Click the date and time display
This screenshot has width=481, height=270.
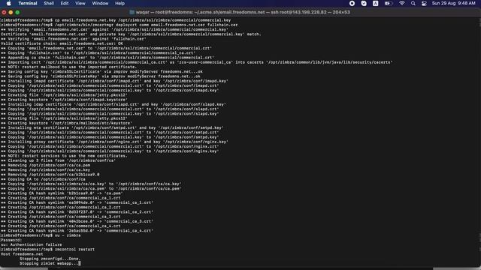pos(453,3)
